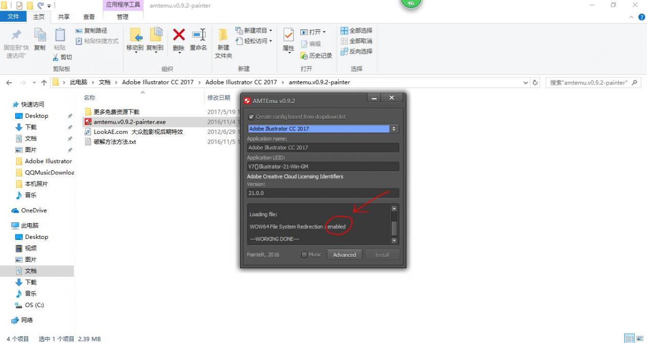
Task: Open the File (文件) tab
Action: tap(14, 17)
